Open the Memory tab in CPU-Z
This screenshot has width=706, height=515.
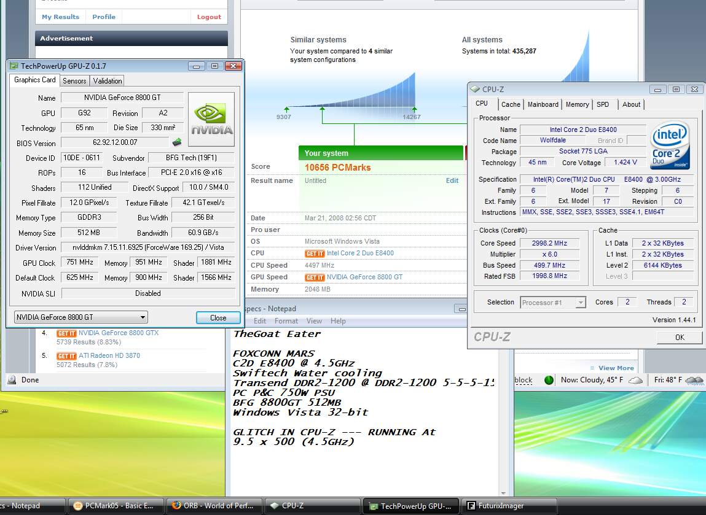[577, 104]
